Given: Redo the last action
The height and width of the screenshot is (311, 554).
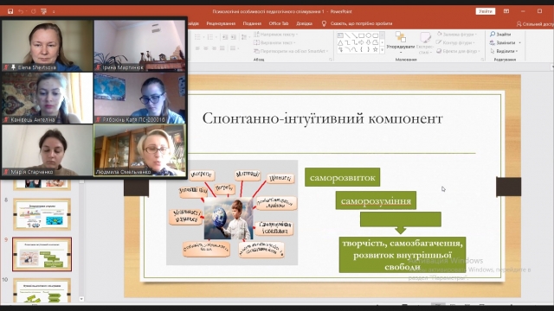Looking at the screenshot, I should pos(33,11).
